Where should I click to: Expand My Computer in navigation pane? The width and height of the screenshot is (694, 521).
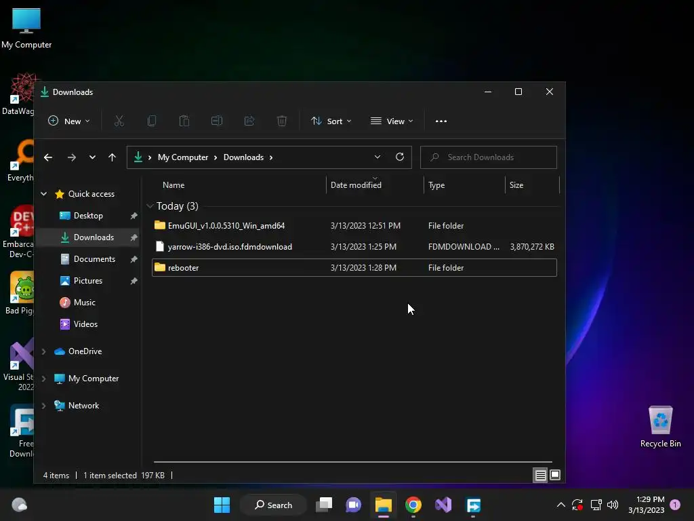pos(44,379)
